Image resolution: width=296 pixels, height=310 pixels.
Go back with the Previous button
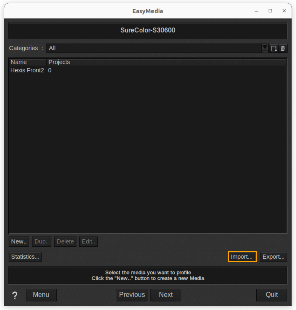pyautogui.click(x=132, y=295)
